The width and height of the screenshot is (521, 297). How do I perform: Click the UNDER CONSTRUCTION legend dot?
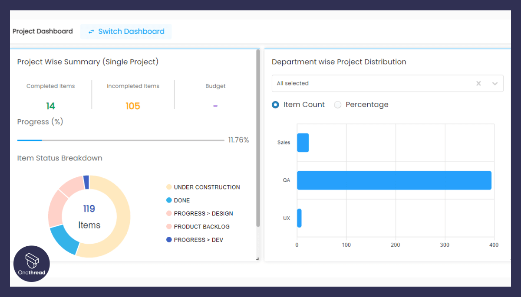click(169, 187)
